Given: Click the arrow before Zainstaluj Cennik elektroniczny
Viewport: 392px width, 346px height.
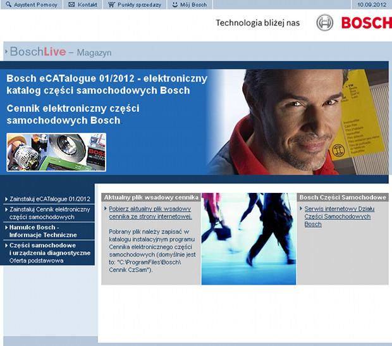Looking at the screenshot, I should click(6, 209).
